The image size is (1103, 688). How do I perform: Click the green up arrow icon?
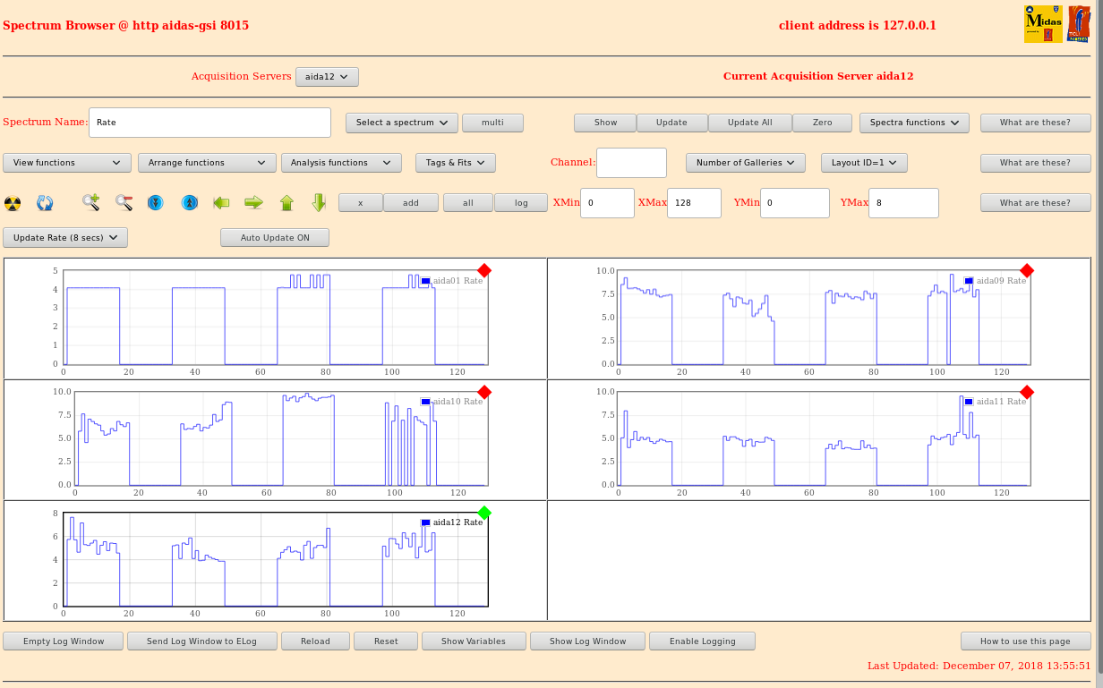286,203
